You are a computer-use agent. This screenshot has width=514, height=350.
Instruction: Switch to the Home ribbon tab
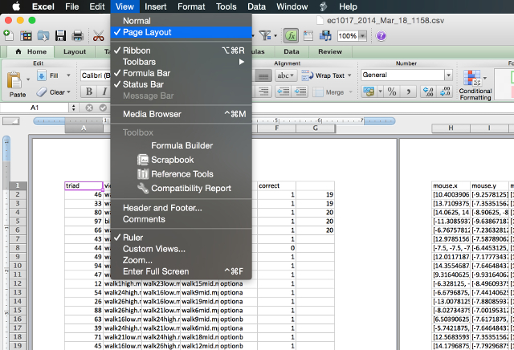click(x=31, y=51)
